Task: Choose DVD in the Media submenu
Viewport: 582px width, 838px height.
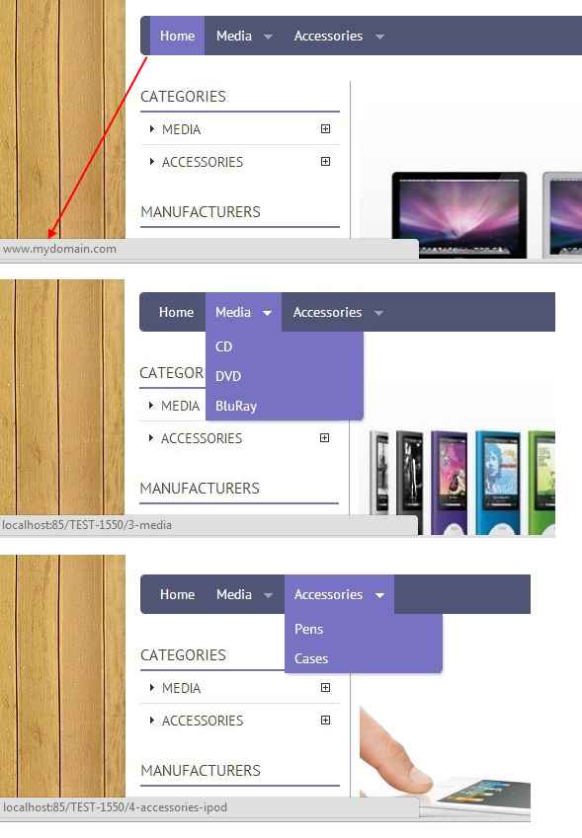Action: pos(228,376)
